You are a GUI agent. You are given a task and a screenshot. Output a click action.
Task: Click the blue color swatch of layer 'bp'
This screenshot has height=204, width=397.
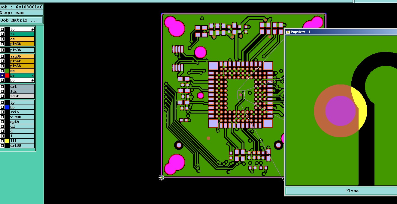(7, 107)
